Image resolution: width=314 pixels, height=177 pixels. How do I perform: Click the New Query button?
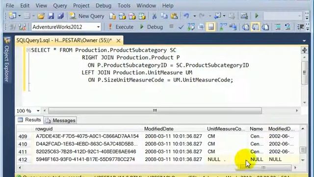point(87,16)
